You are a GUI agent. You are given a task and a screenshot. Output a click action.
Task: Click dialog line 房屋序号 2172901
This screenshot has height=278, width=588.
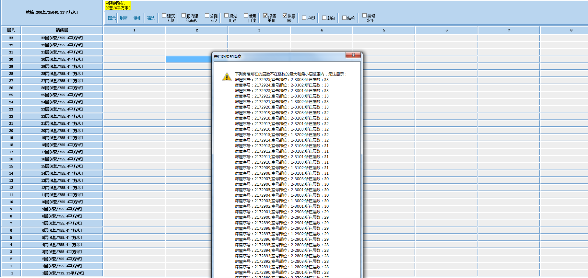click(x=282, y=212)
